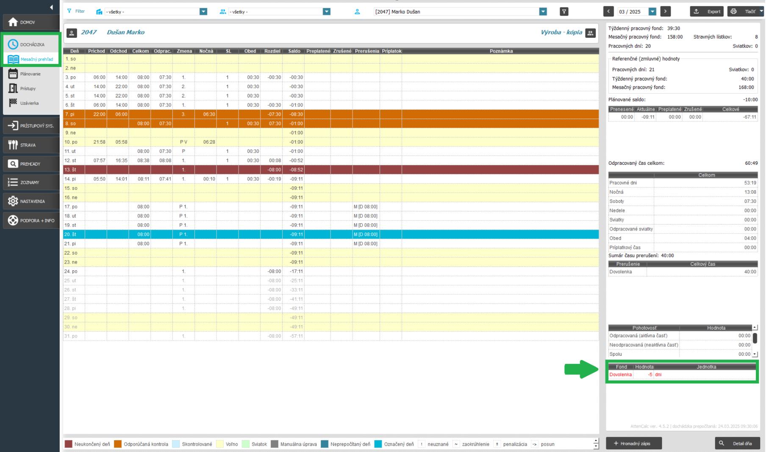The height and width of the screenshot is (452, 766).
Task: Open the Strava meals module
Action: tap(30, 145)
